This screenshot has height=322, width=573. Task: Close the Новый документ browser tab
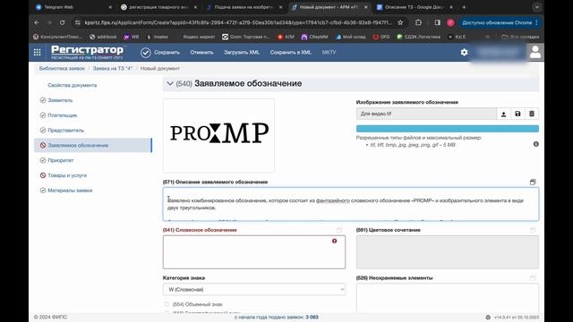366,7
